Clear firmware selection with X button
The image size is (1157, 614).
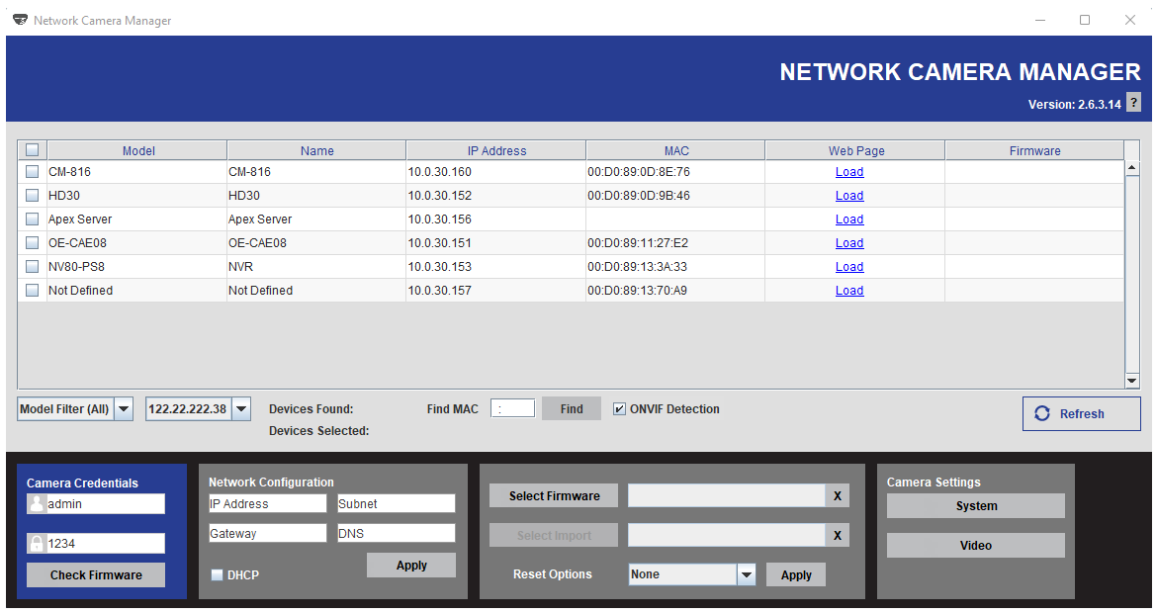[838, 496]
